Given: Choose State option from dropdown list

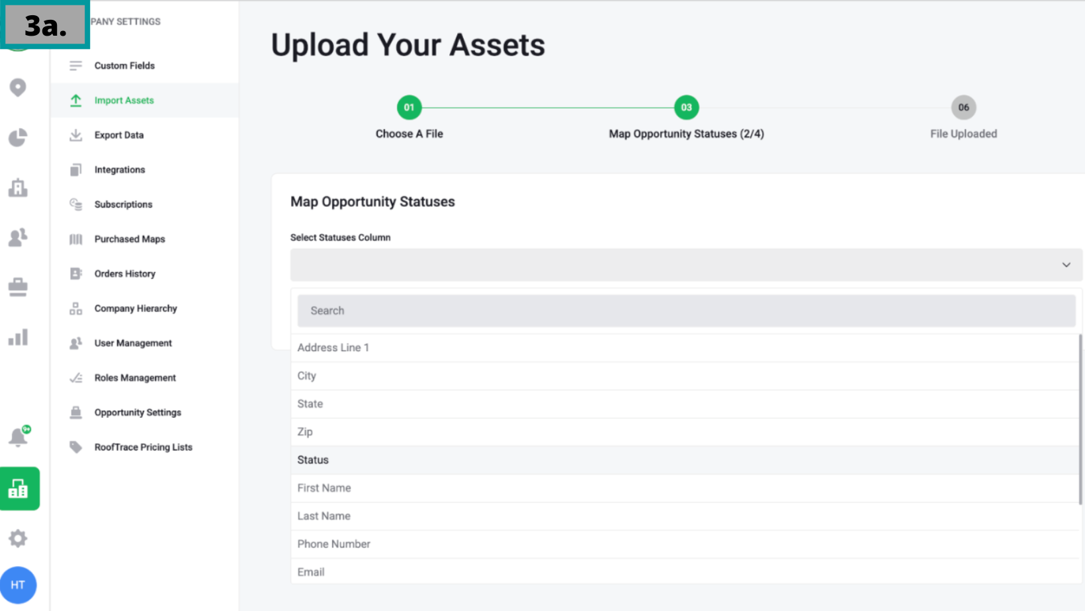Looking at the screenshot, I should [x=685, y=404].
